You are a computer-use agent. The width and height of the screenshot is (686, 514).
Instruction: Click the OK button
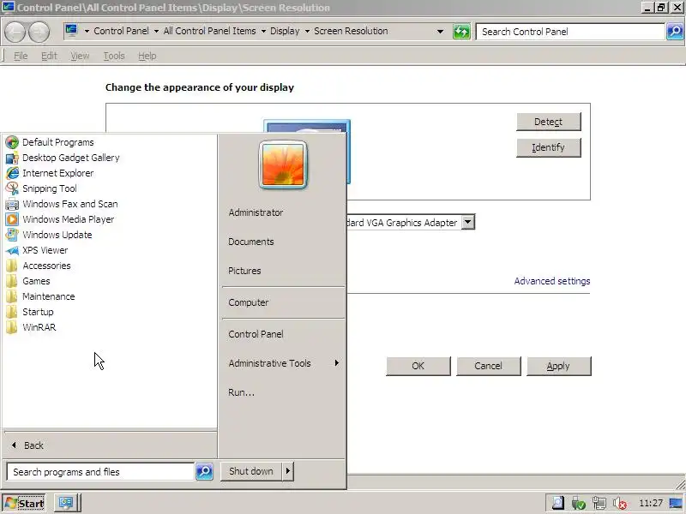click(x=418, y=366)
